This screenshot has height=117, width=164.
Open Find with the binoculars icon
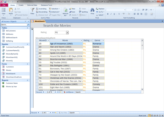92,10
